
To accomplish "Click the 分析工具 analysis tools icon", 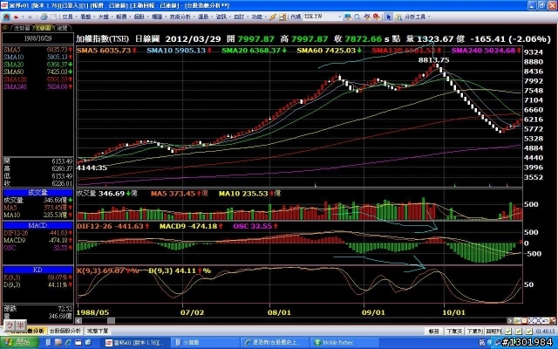I will [x=398, y=17].
